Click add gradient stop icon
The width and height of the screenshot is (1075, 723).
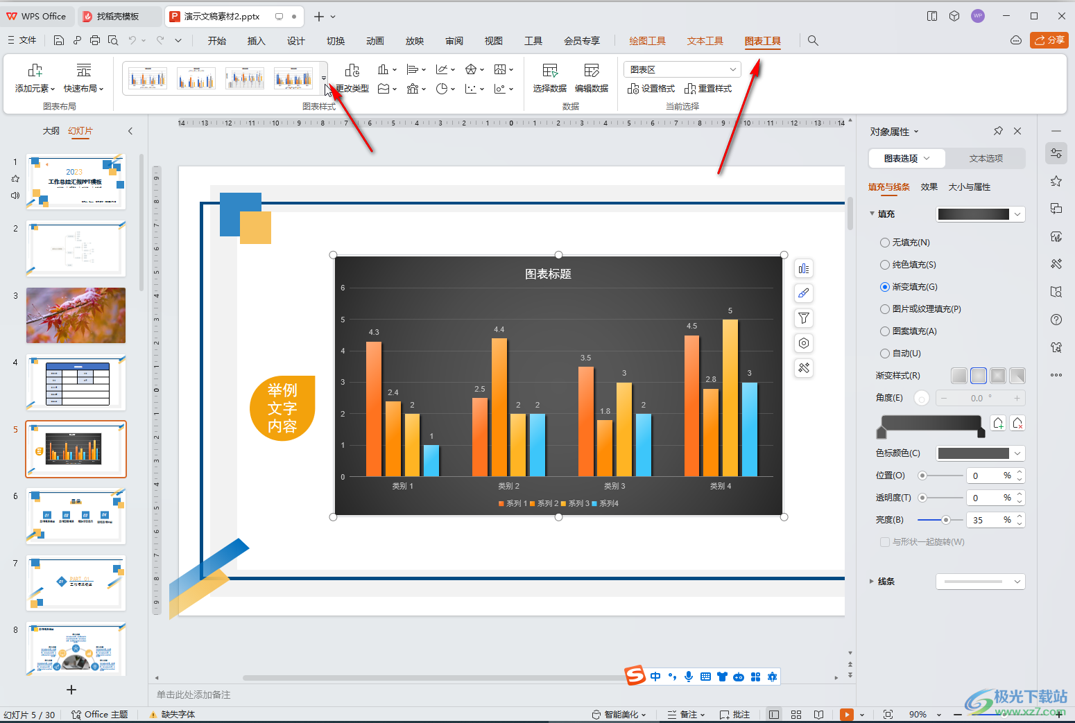tap(998, 423)
